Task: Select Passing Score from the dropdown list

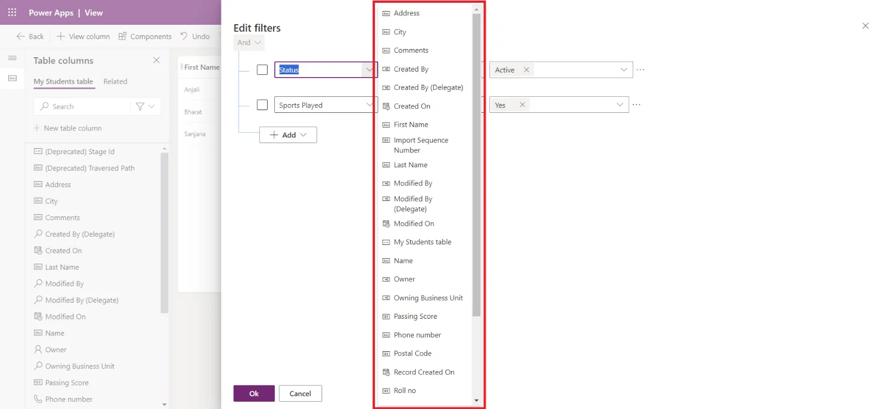Action: (415, 317)
